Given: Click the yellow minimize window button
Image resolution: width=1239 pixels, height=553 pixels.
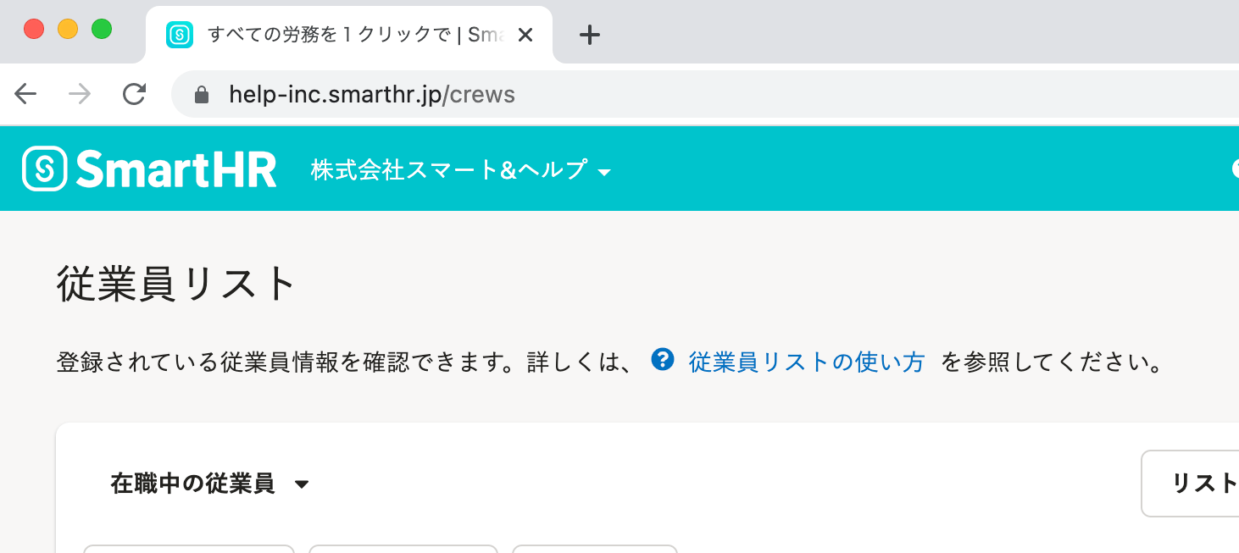Looking at the screenshot, I should (68, 29).
